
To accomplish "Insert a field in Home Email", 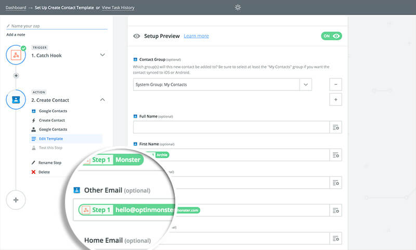I will coord(335,239).
